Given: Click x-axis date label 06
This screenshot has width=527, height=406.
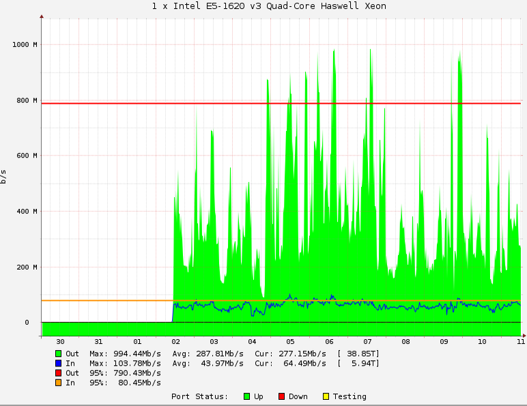Looking at the screenshot, I should point(329,341).
